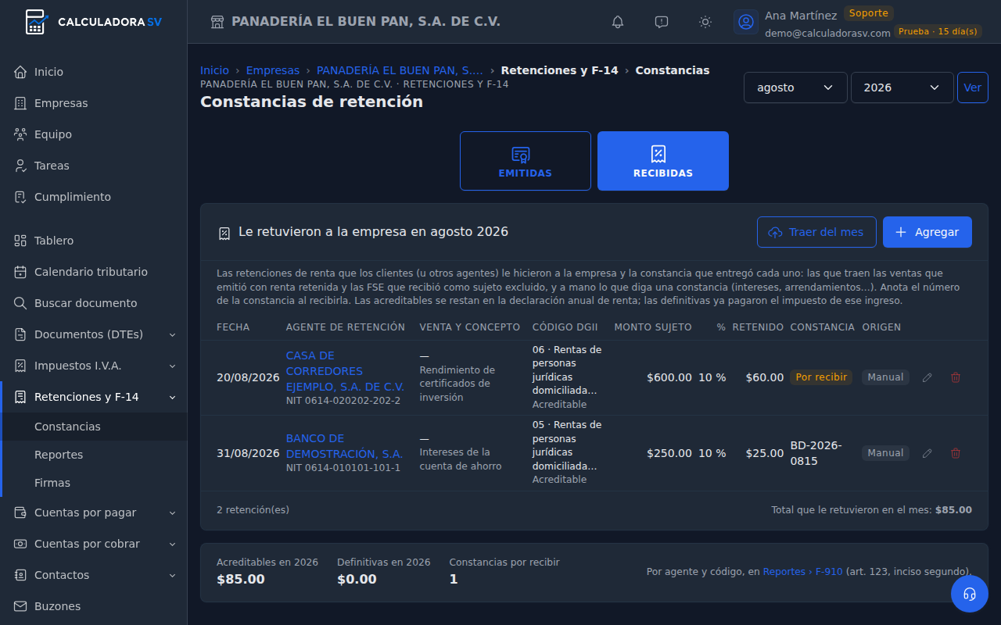This screenshot has width=1001, height=625.
Task: Click Manual origin badge in 31/08/2026 row
Action: coord(885,453)
